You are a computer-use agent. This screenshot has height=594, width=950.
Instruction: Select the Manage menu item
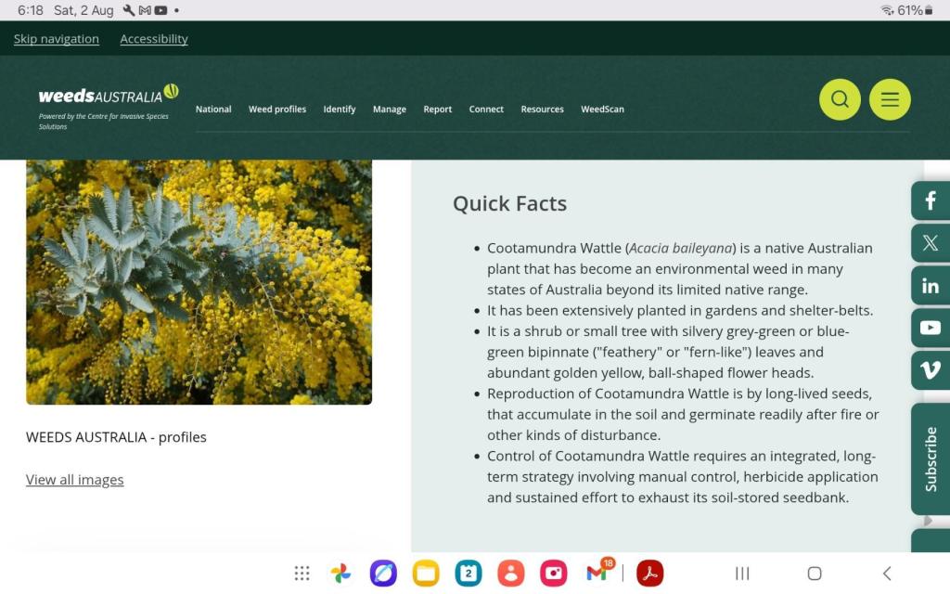point(390,110)
